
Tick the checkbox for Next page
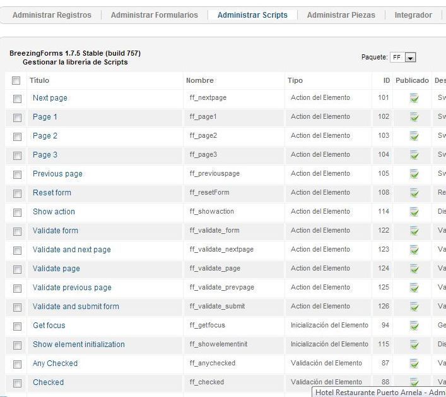(x=18, y=99)
